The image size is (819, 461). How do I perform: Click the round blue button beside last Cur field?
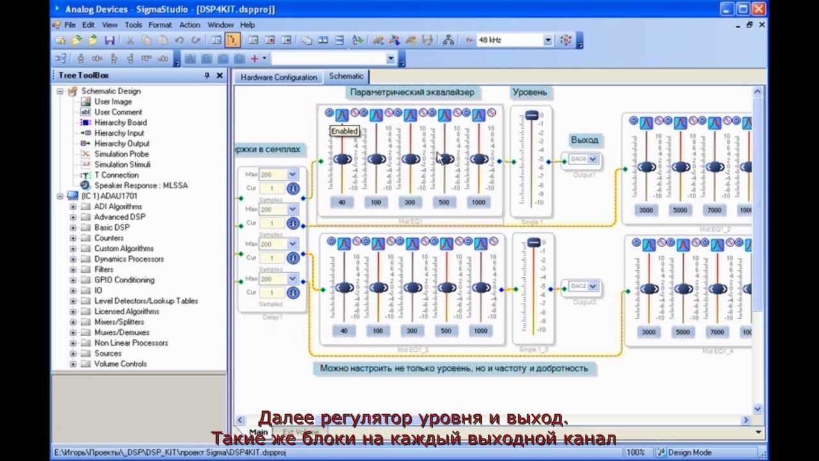(292, 292)
